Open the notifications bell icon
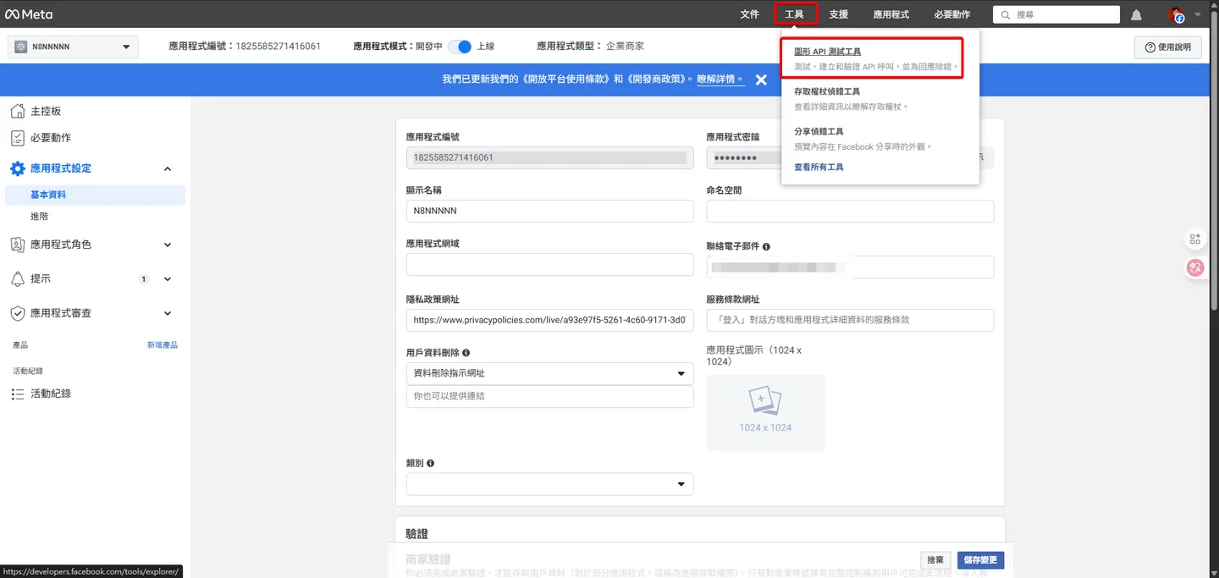This screenshot has height=578, width=1219. click(1137, 14)
